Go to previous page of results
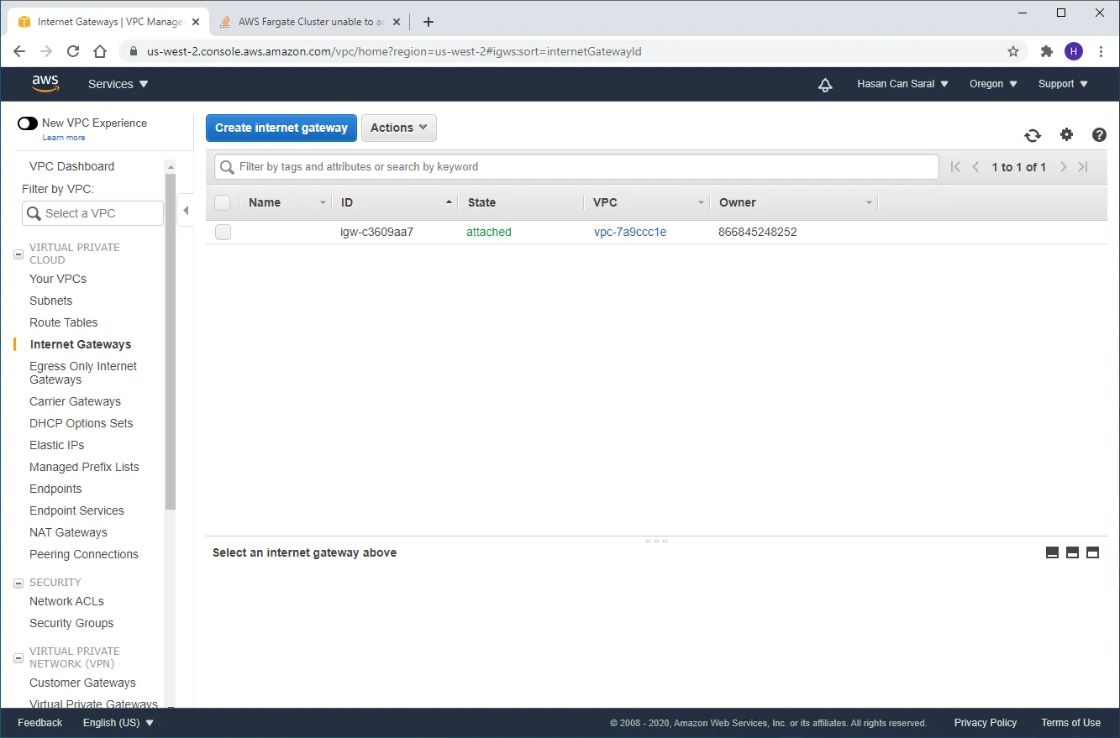 point(975,167)
